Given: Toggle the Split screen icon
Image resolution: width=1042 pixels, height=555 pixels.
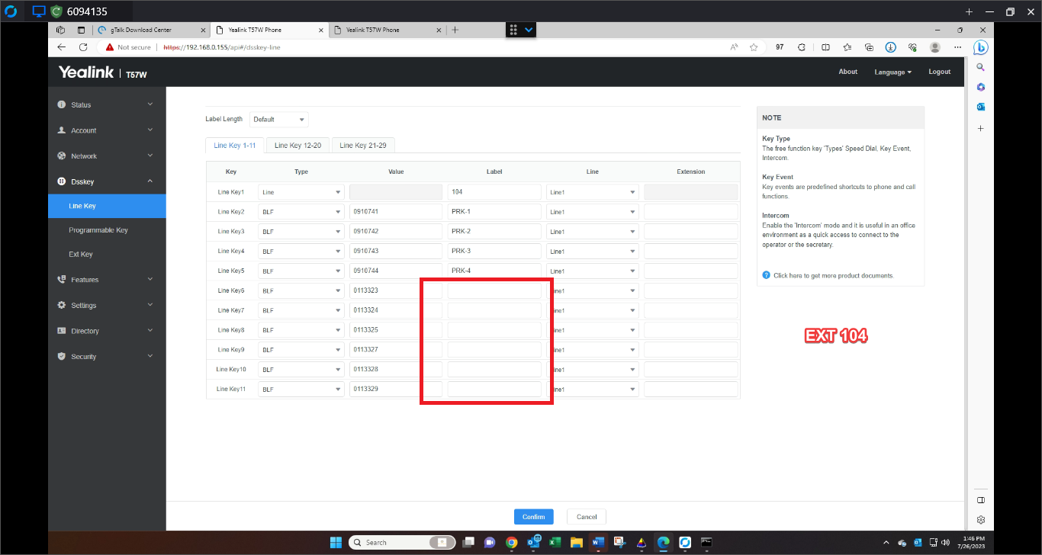Looking at the screenshot, I should [825, 47].
